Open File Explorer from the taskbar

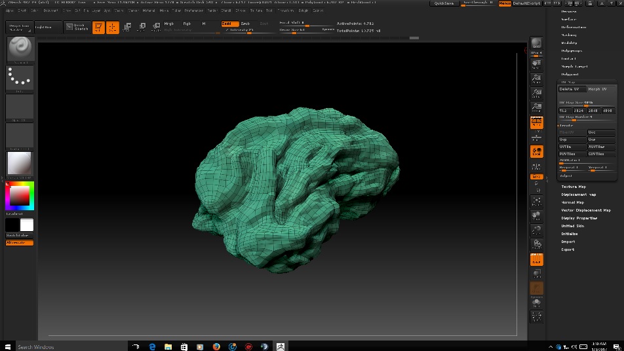pos(168,346)
